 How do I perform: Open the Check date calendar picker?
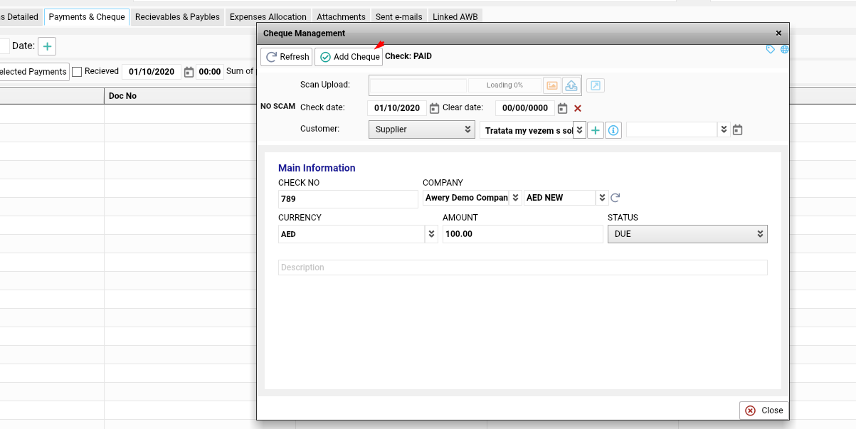434,108
